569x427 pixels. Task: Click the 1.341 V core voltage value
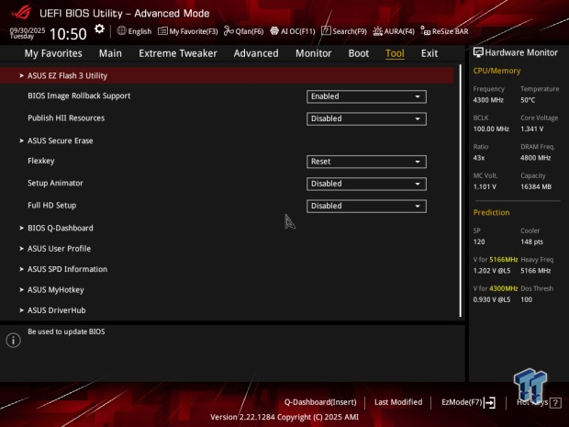[531, 129]
